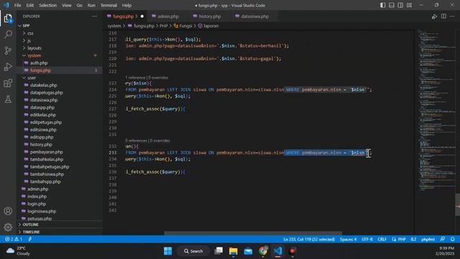460x259 pixels.
Task: Click the system breadcrumb item
Action: pos(114,26)
